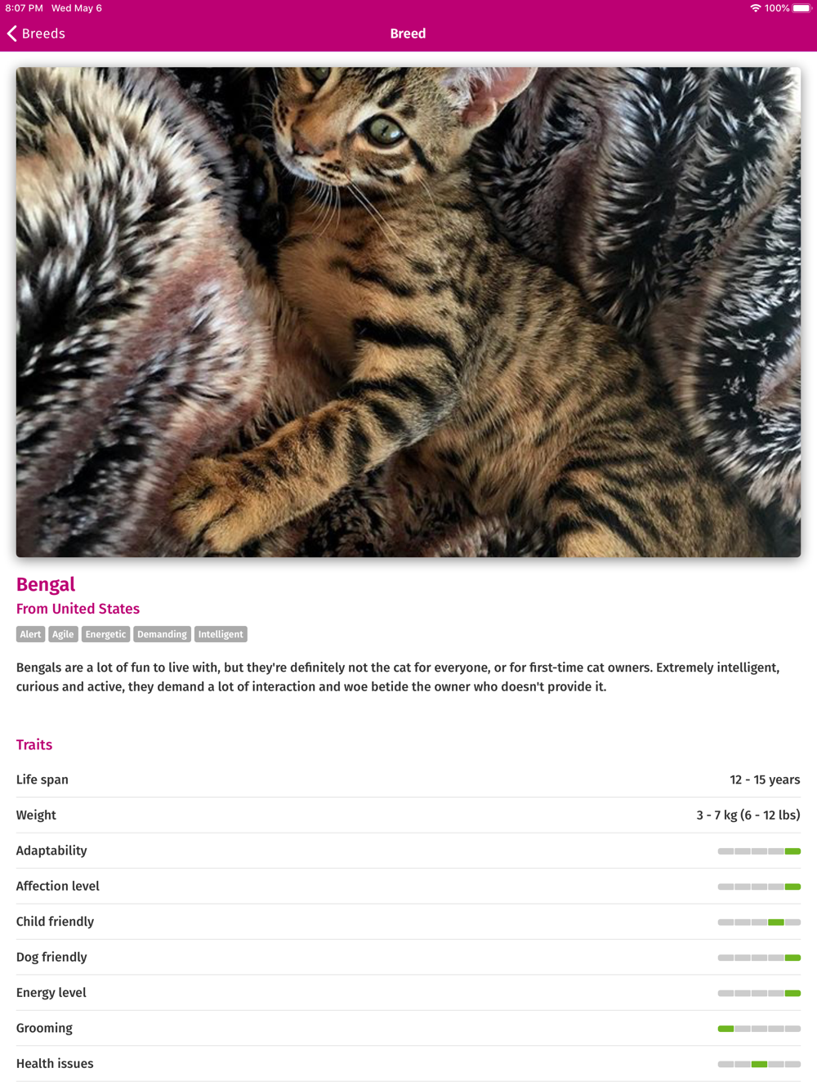817x1090 pixels.
Task: Open the Bengal cat photo
Action: (x=408, y=312)
